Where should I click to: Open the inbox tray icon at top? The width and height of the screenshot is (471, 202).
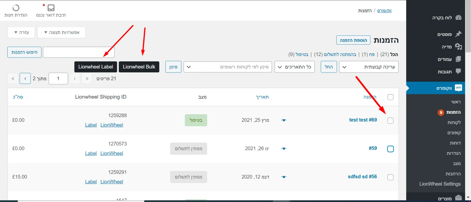pyautogui.click(x=51, y=8)
